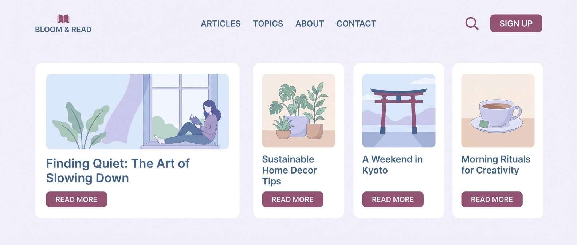Click the SIGN UP button
This screenshot has height=245, width=577.
(516, 23)
